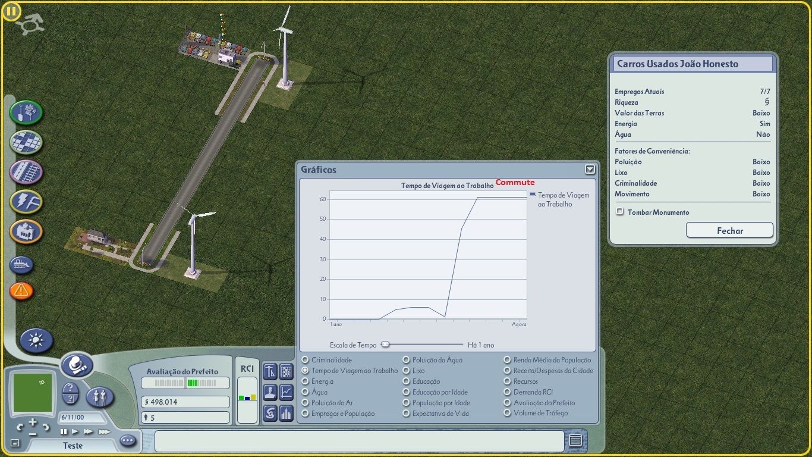Pause the simulation

pyautogui.click(x=64, y=431)
